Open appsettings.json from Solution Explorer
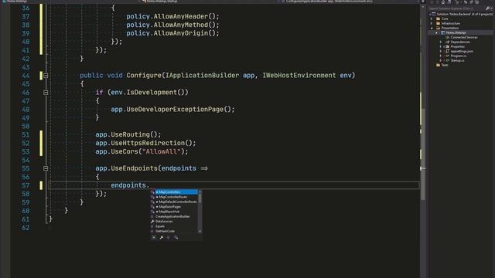 point(462,52)
